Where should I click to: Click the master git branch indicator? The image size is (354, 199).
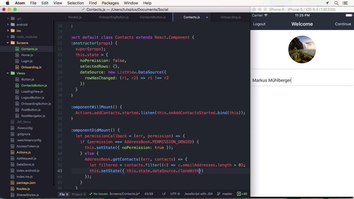tap(225, 194)
